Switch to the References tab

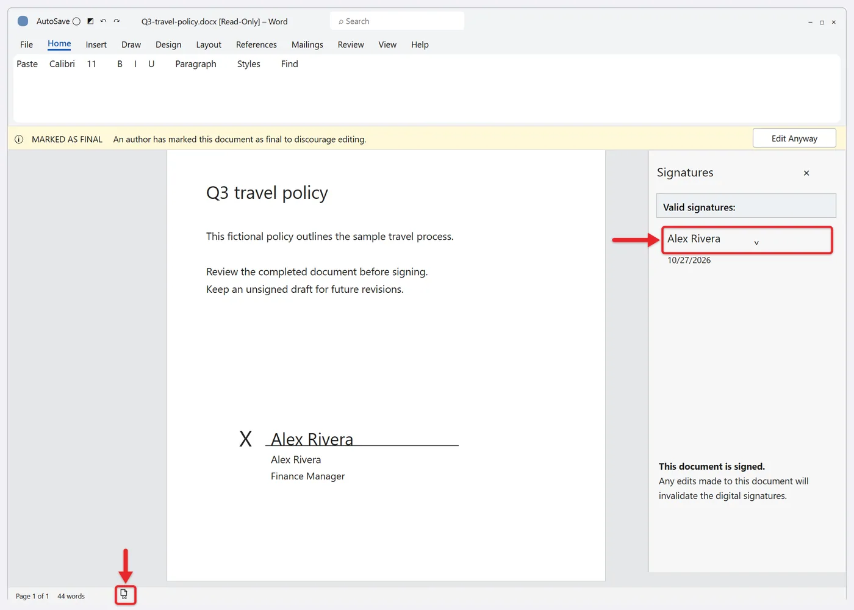[x=256, y=45]
